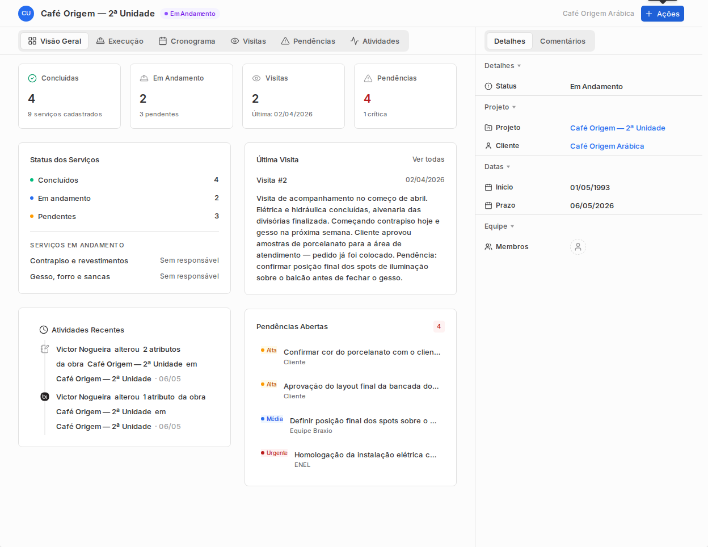The height and width of the screenshot is (547, 708).
Task: Switch to the Cronograma tab
Action: [187, 41]
